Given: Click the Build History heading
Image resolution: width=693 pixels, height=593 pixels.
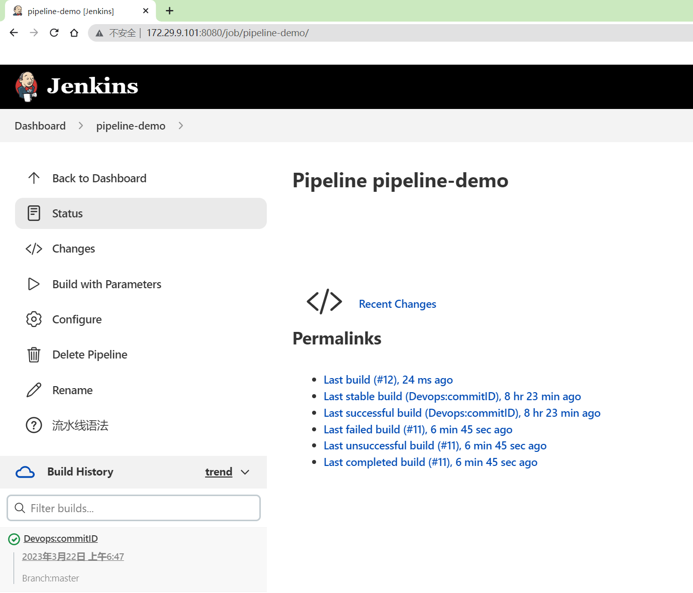Looking at the screenshot, I should [80, 472].
